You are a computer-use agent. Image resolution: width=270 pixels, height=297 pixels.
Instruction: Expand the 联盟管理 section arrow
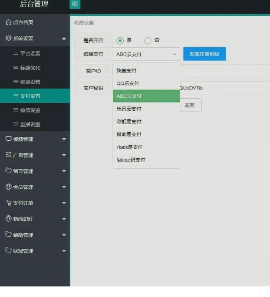[x=64, y=251]
